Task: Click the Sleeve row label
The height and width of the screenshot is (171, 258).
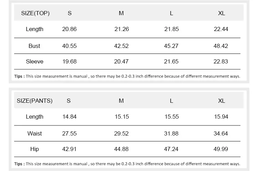Action: click(34, 62)
